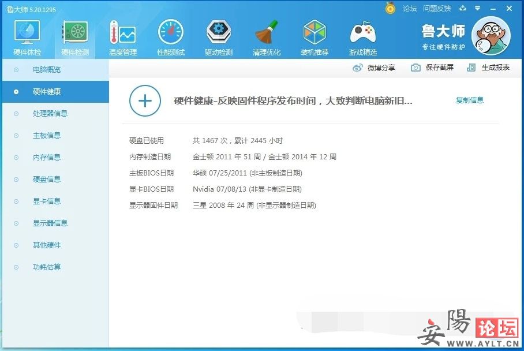
Task: Open 温度管理 temperature management
Action: pyautogui.click(x=123, y=38)
